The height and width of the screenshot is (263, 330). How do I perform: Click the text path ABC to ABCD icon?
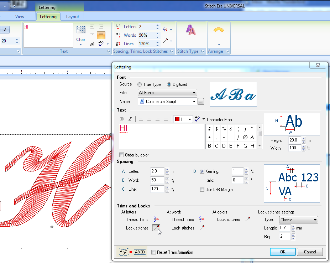point(132,252)
